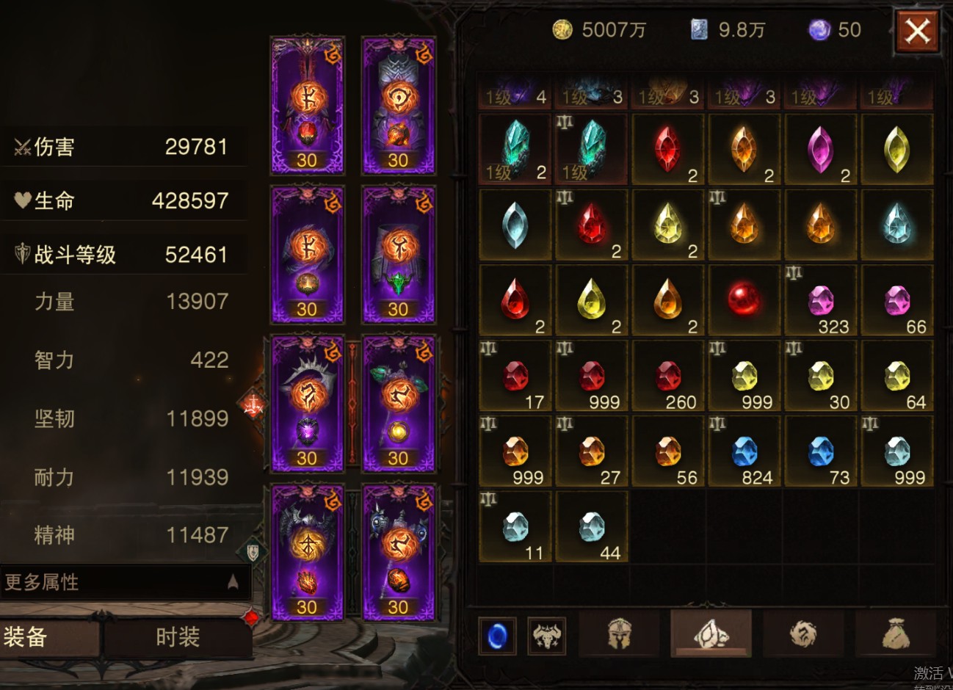The image size is (953, 690).
Task: Select the round red ruby orb
Action: point(744,300)
